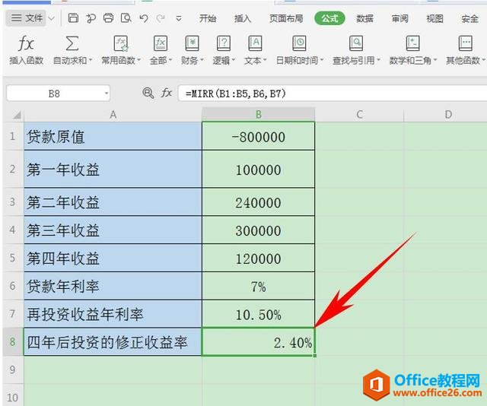Click cell containing 第一年收益

(113, 169)
